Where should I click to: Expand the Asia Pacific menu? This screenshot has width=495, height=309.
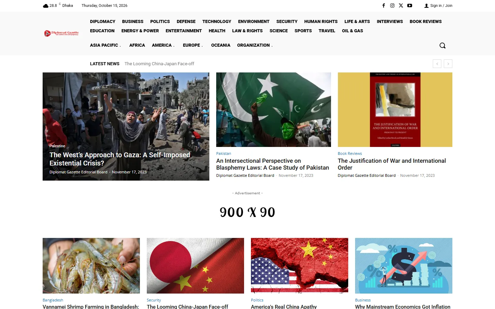pos(106,45)
